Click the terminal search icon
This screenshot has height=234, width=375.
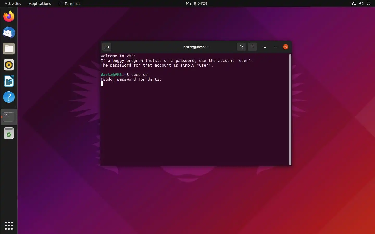(241, 47)
